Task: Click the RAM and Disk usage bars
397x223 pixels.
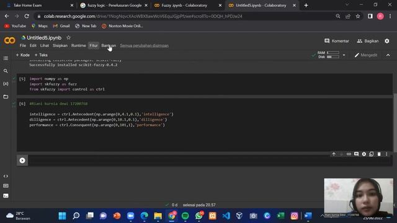Action: pos(328,55)
